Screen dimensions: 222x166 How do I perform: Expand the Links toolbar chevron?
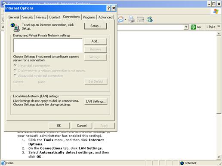pos(219,26)
